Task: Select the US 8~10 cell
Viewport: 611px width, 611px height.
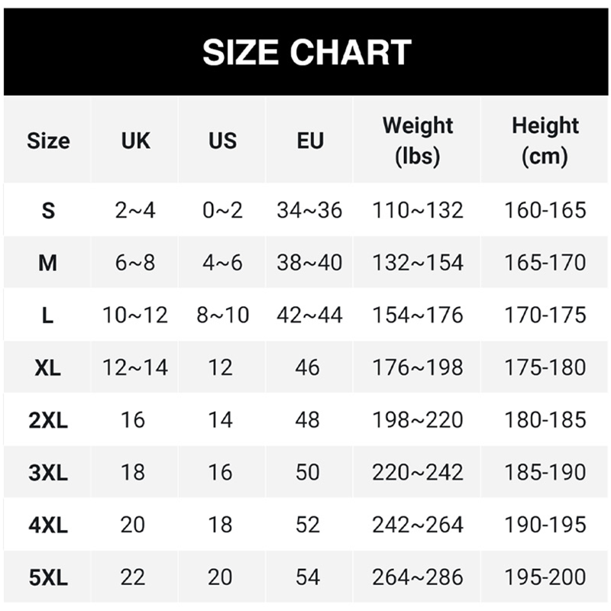Action: (222, 315)
